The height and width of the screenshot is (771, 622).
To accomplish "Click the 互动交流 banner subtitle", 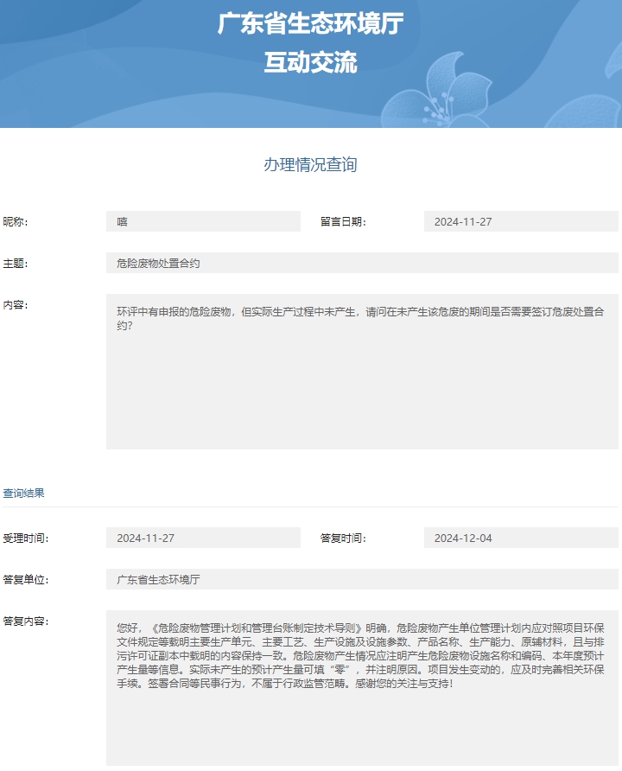I will click(x=310, y=62).
